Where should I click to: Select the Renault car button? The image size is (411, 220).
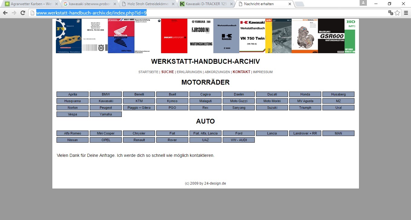coord(139,140)
